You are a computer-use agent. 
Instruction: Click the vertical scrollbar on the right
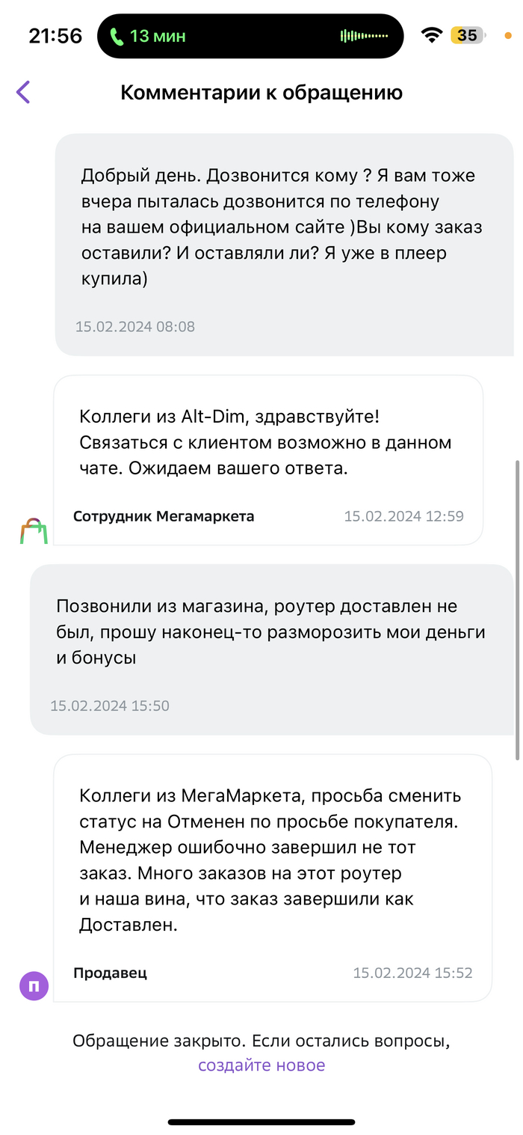tap(517, 610)
